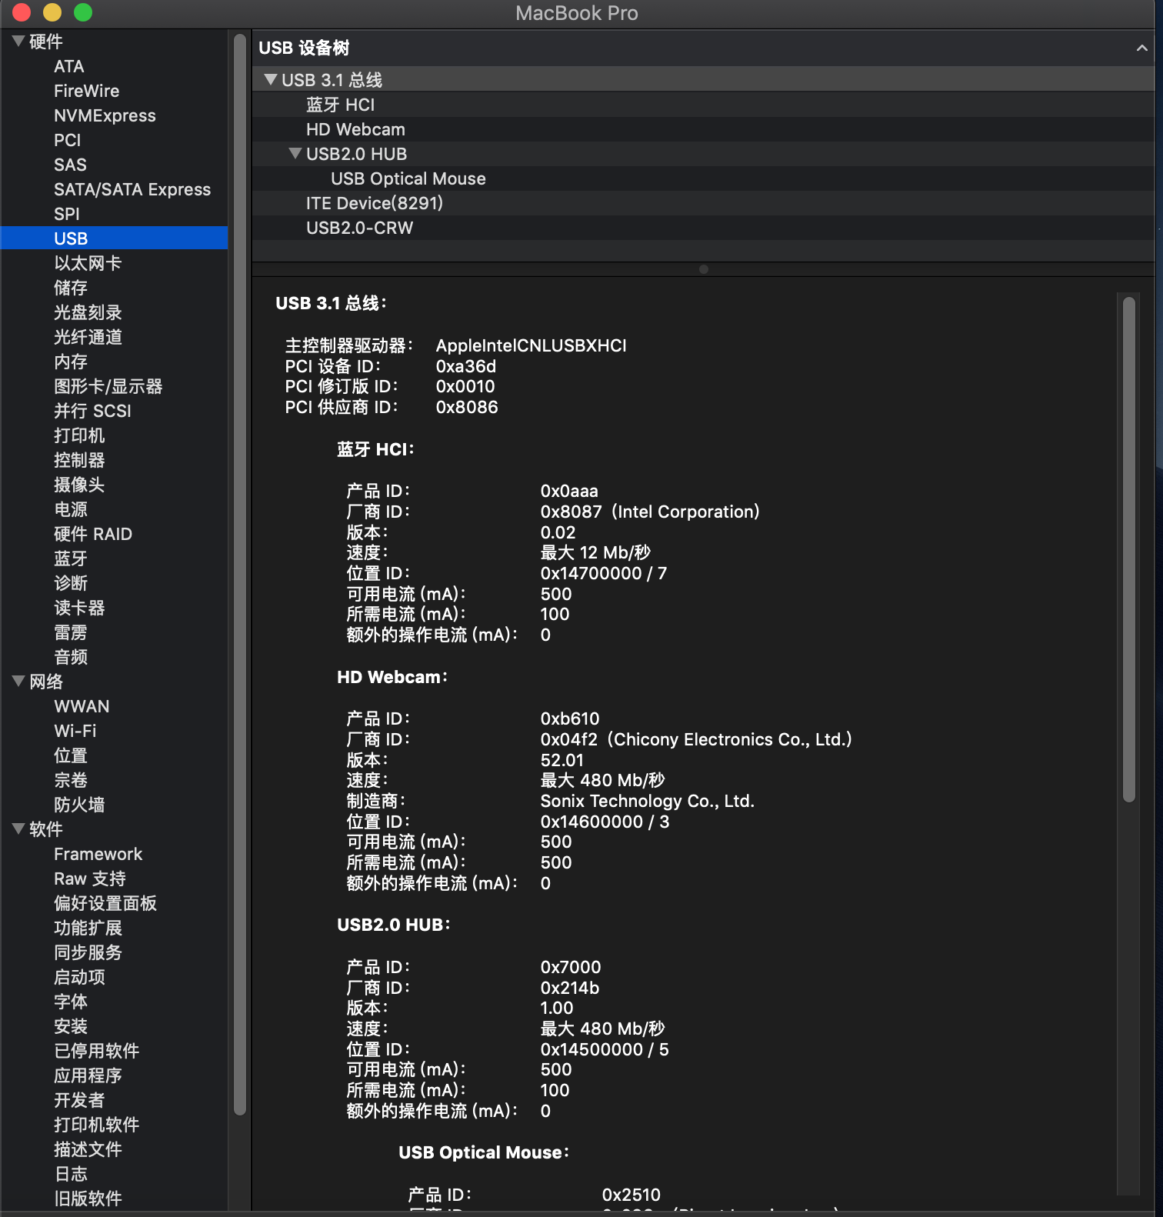
Task: Select 打印机软件 item
Action: coord(97,1125)
